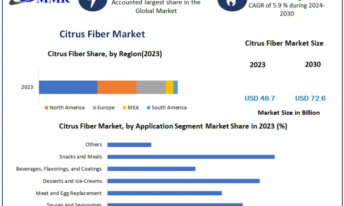Click 'Accounted largest share in the Global Market' text
This screenshot has height=206, width=344.
[x=156, y=7]
